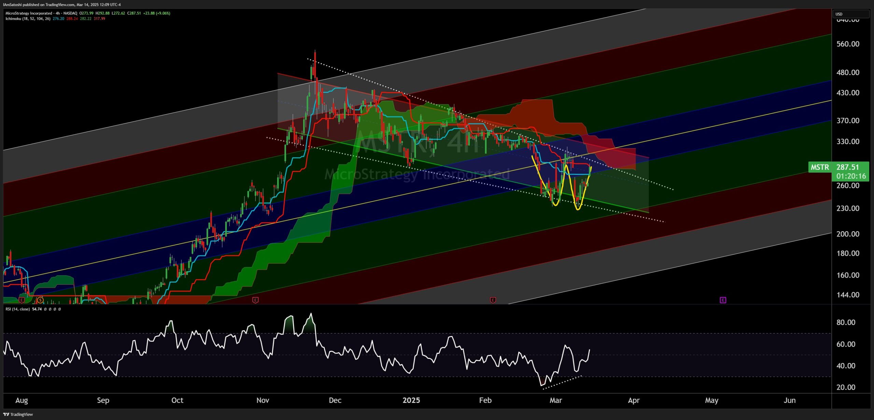Open the earnings E marker near November
The image size is (874, 420).
[x=255, y=300]
